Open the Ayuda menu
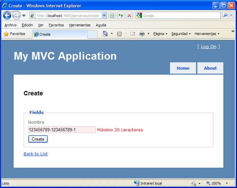 pos(101,25)
